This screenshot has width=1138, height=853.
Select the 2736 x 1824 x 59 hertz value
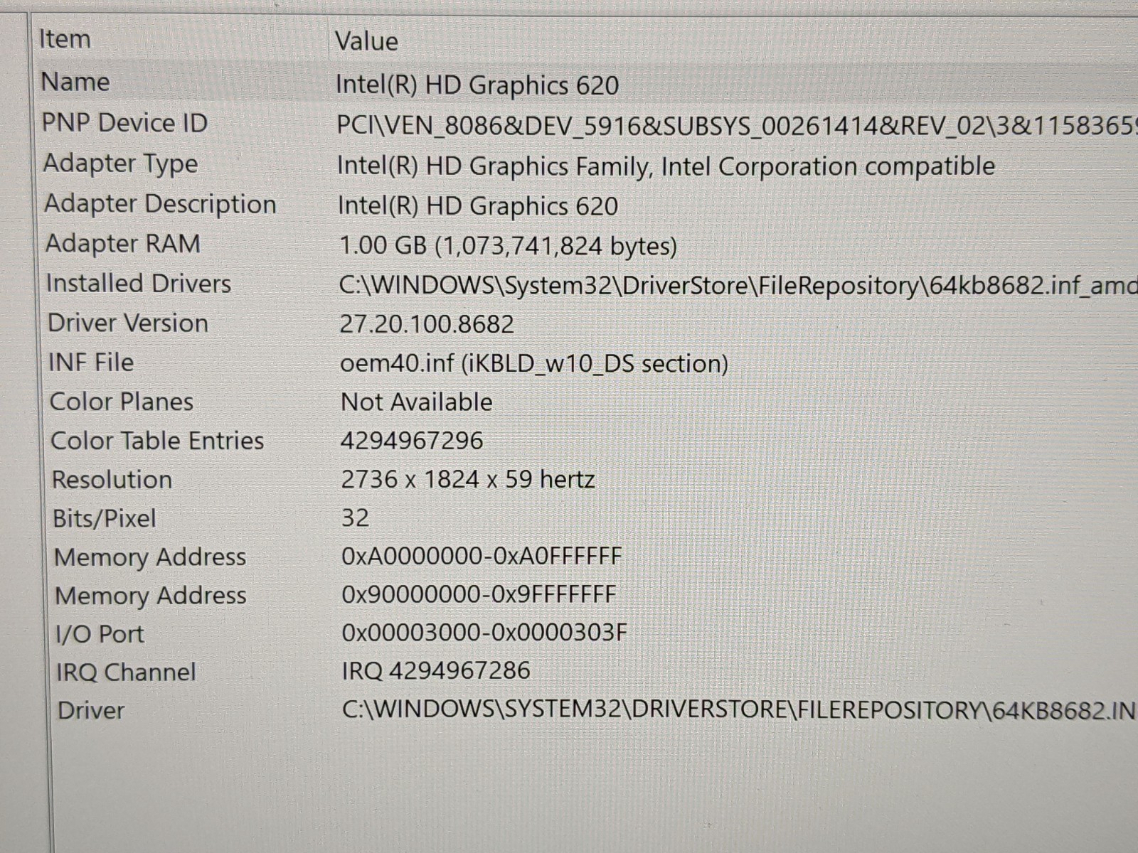[x=468, y=480]
